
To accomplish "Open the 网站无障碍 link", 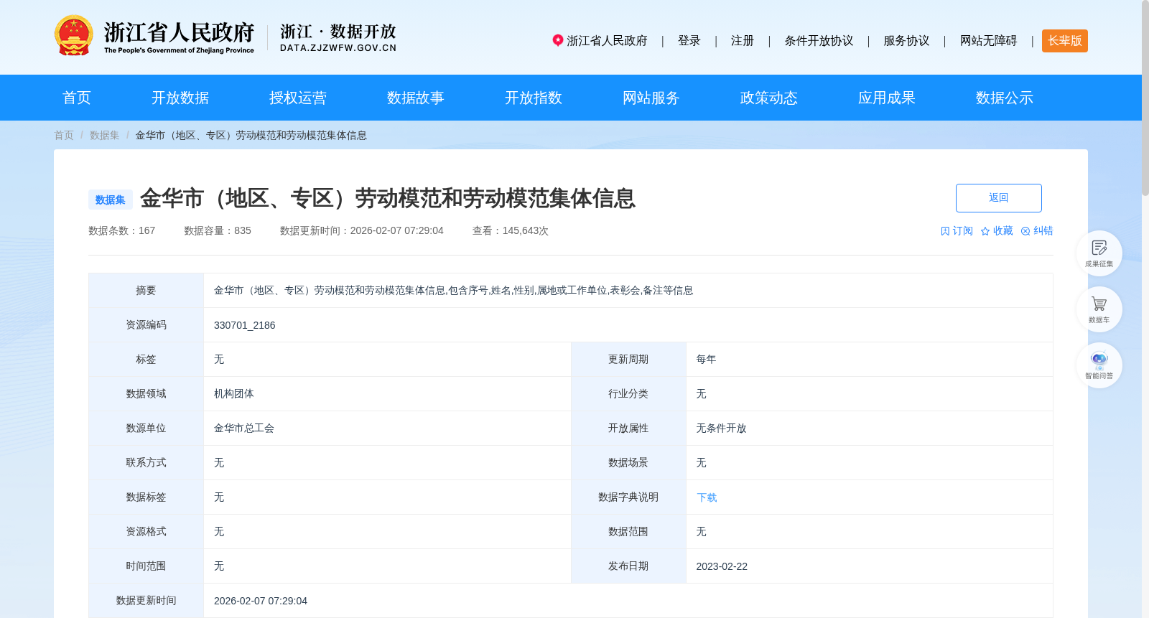I will tap(988, 41).
